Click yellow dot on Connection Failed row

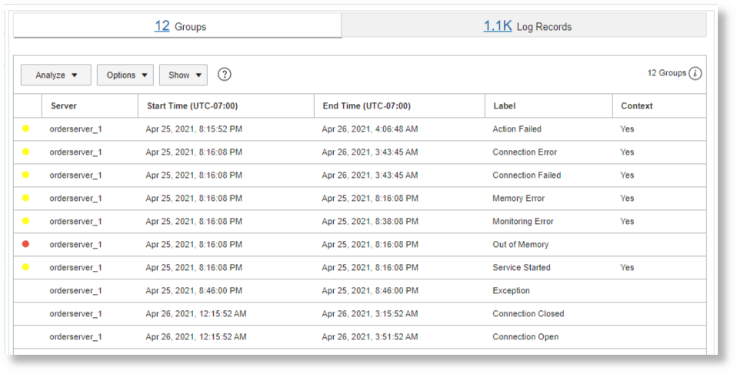tap(25, 175)
